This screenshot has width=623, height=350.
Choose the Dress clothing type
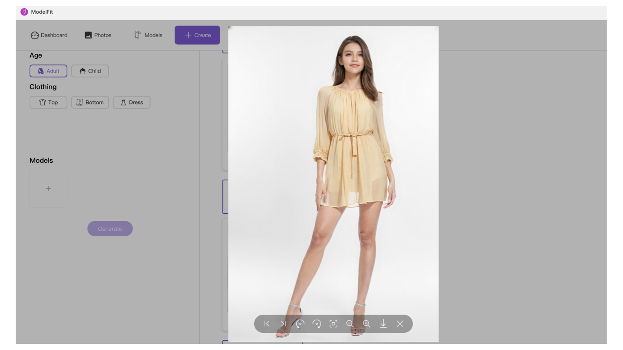[131, 102]
